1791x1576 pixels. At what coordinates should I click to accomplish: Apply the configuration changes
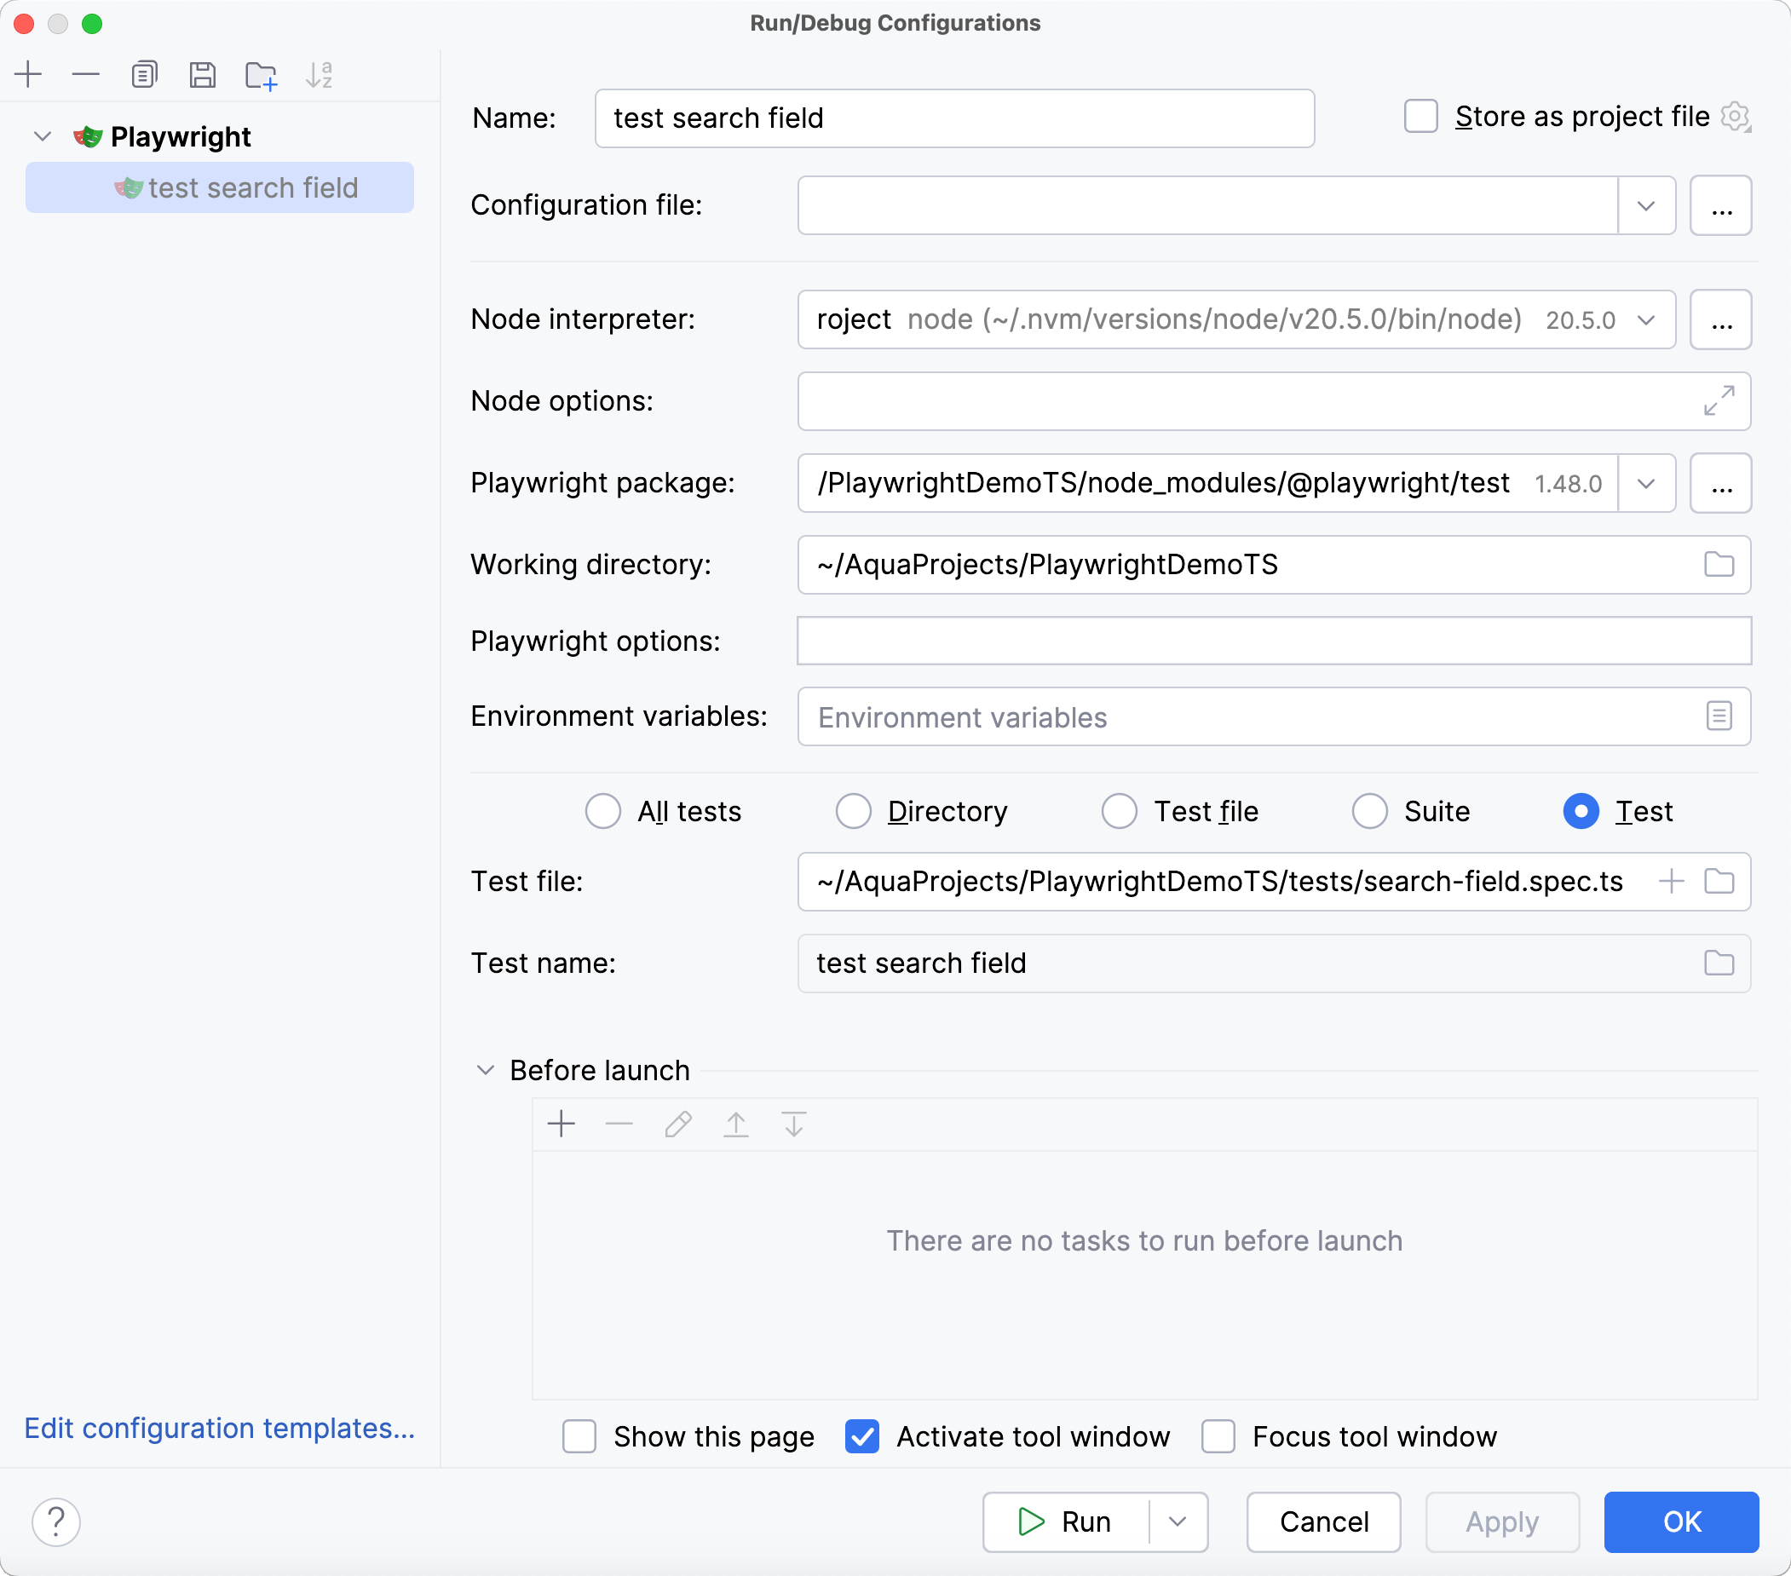(x=1501, y=1521)
